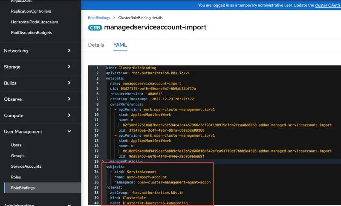Navigate to ServiceAccounts in sidebar

pos(26,166)
